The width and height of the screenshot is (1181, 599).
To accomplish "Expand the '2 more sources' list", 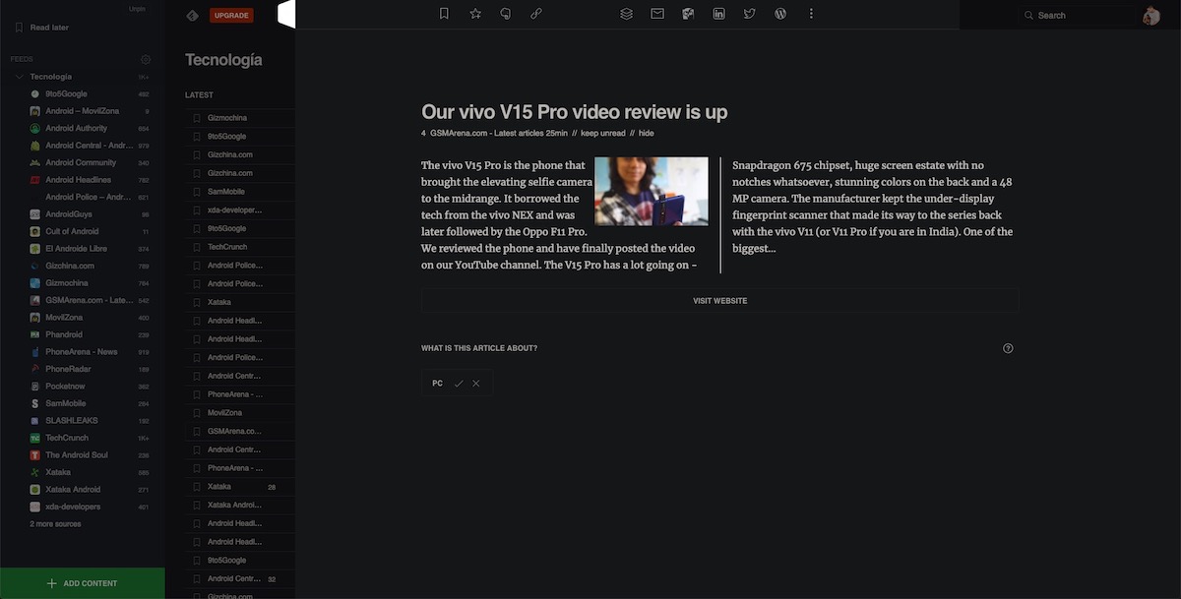I will pos(55,524).
